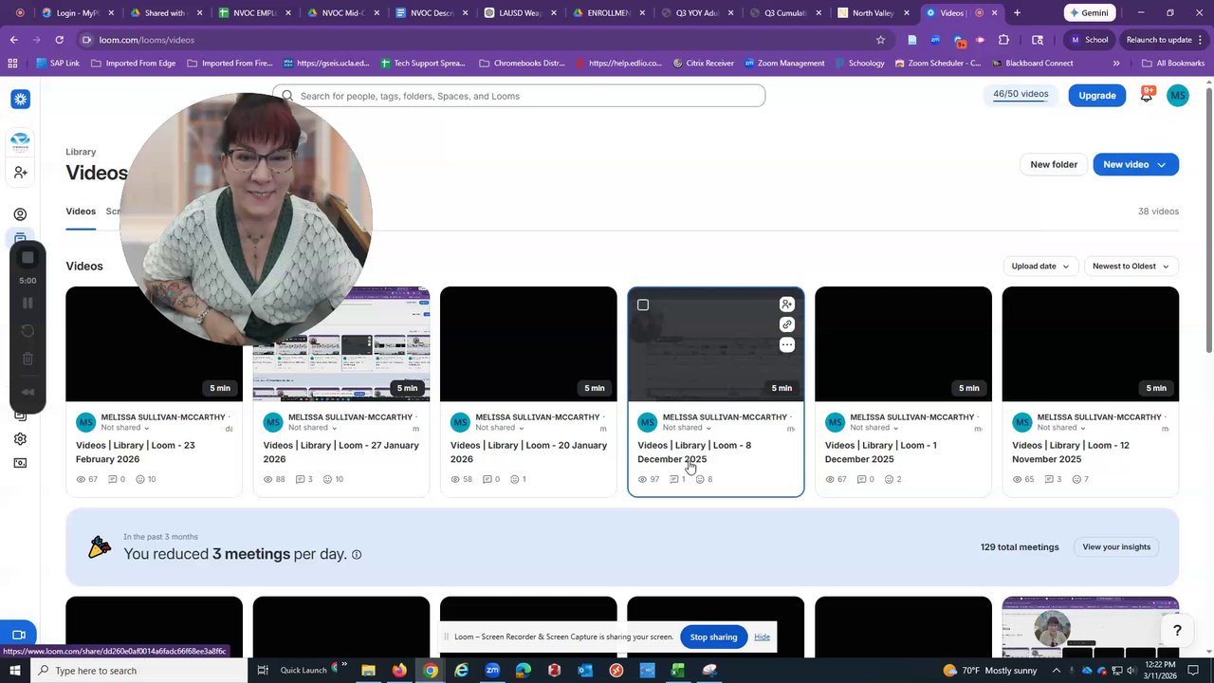This screenshot has height=683, width=1214.
Task: Reload the page
Action: [59, 40]
